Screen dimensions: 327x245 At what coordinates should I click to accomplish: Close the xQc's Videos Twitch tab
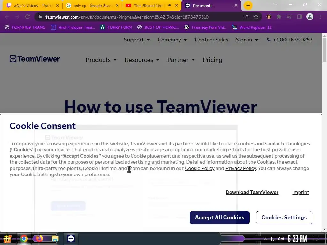pyautogui.click(x=57, y=5)
